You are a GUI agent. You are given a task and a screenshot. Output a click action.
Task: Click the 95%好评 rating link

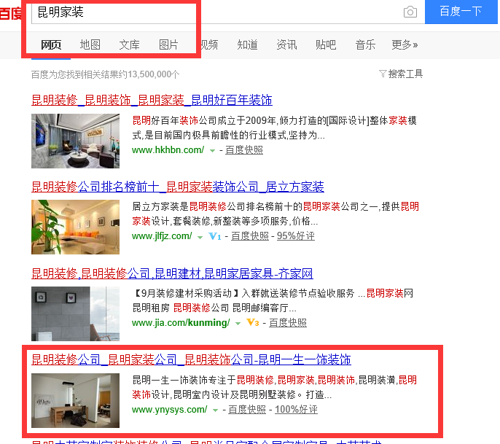tap(296, 236)
